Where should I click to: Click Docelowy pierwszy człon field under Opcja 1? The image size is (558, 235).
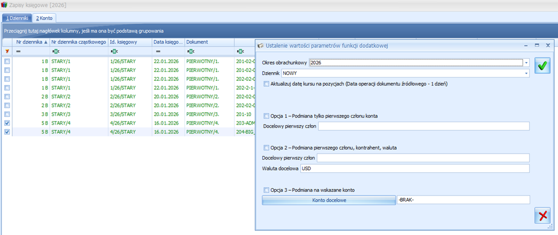tap(424, 126)
